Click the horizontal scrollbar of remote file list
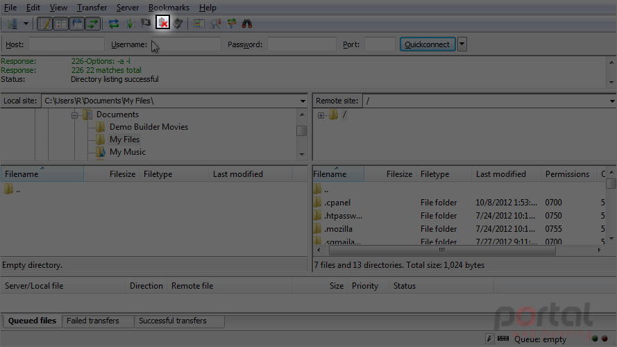This screenshot has width=617, height=347. click(x=442, y=251)
